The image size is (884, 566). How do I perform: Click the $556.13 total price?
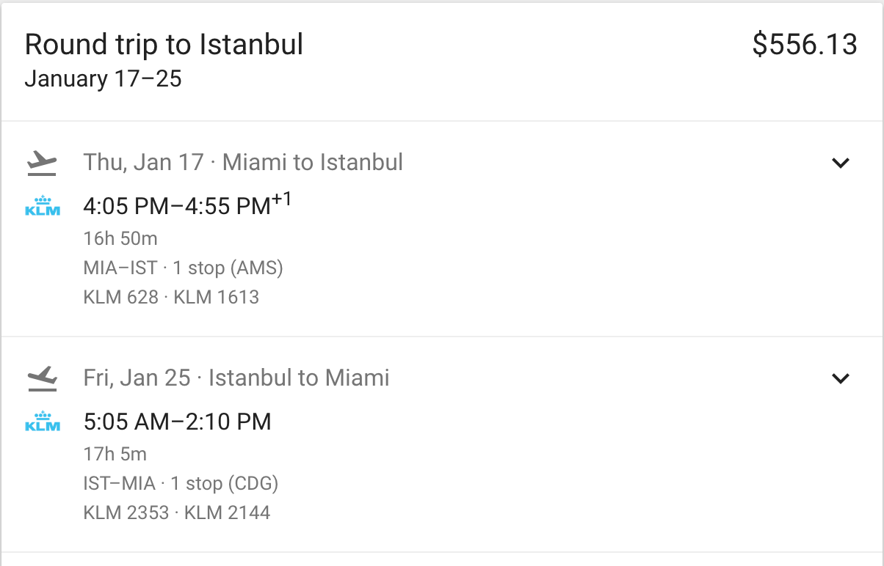point(805,45)
